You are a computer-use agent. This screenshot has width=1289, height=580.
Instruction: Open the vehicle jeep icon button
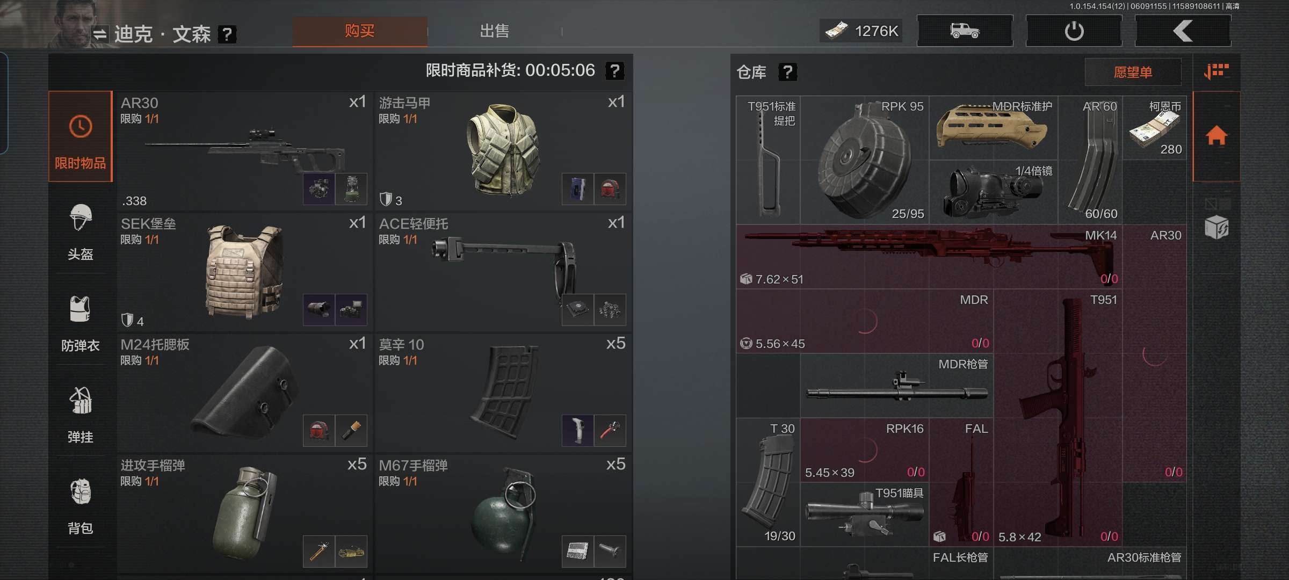coord(965,31)
